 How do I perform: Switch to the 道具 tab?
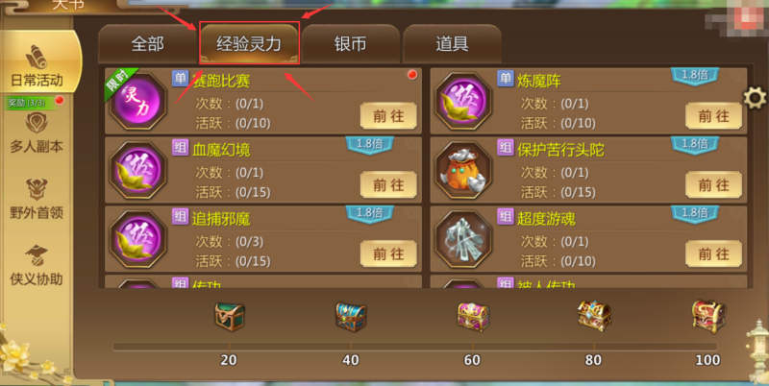[x=452, y=44]
